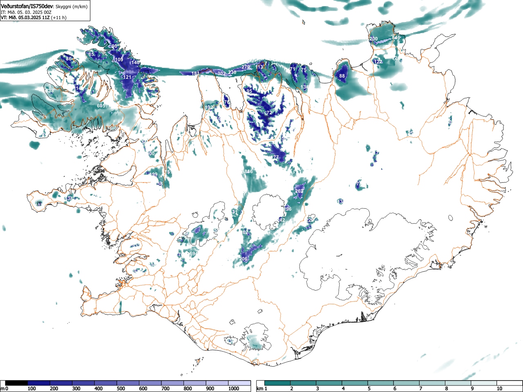
Task: Click the '10' tick on the km scale
Action: point(499,388)
